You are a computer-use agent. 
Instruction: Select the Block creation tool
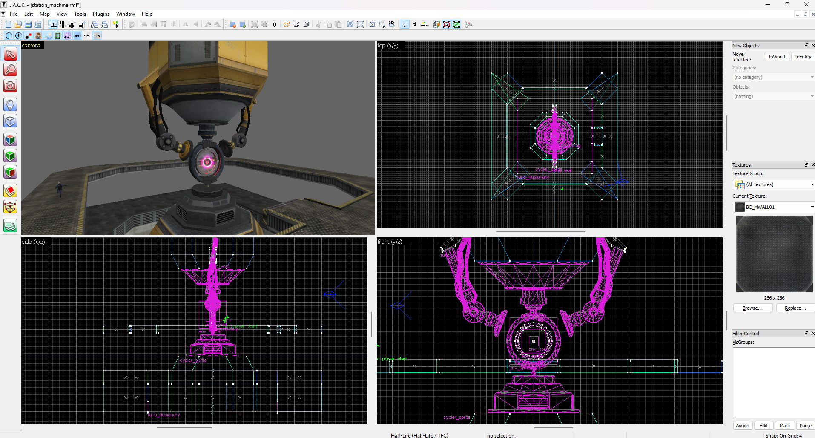[10, 121]
